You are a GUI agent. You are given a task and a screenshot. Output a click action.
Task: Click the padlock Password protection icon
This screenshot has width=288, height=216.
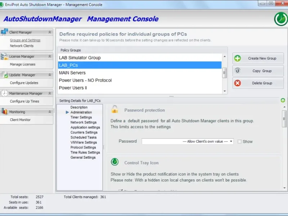pos(115,109)
